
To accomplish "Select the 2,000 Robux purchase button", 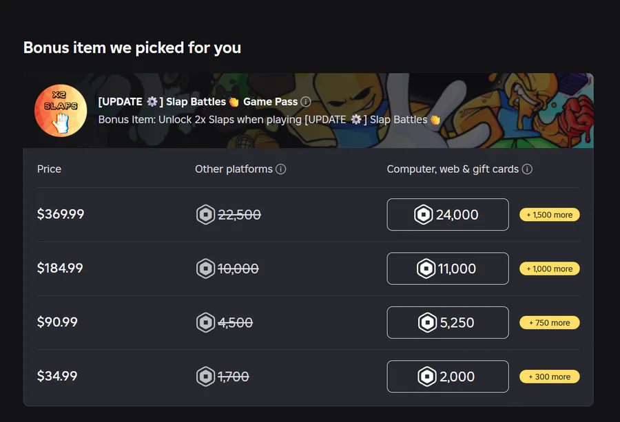I will pos(448,377).
